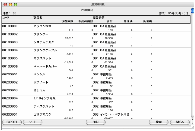Click the vertical scrollbar thumb

[x=192, y=11]
